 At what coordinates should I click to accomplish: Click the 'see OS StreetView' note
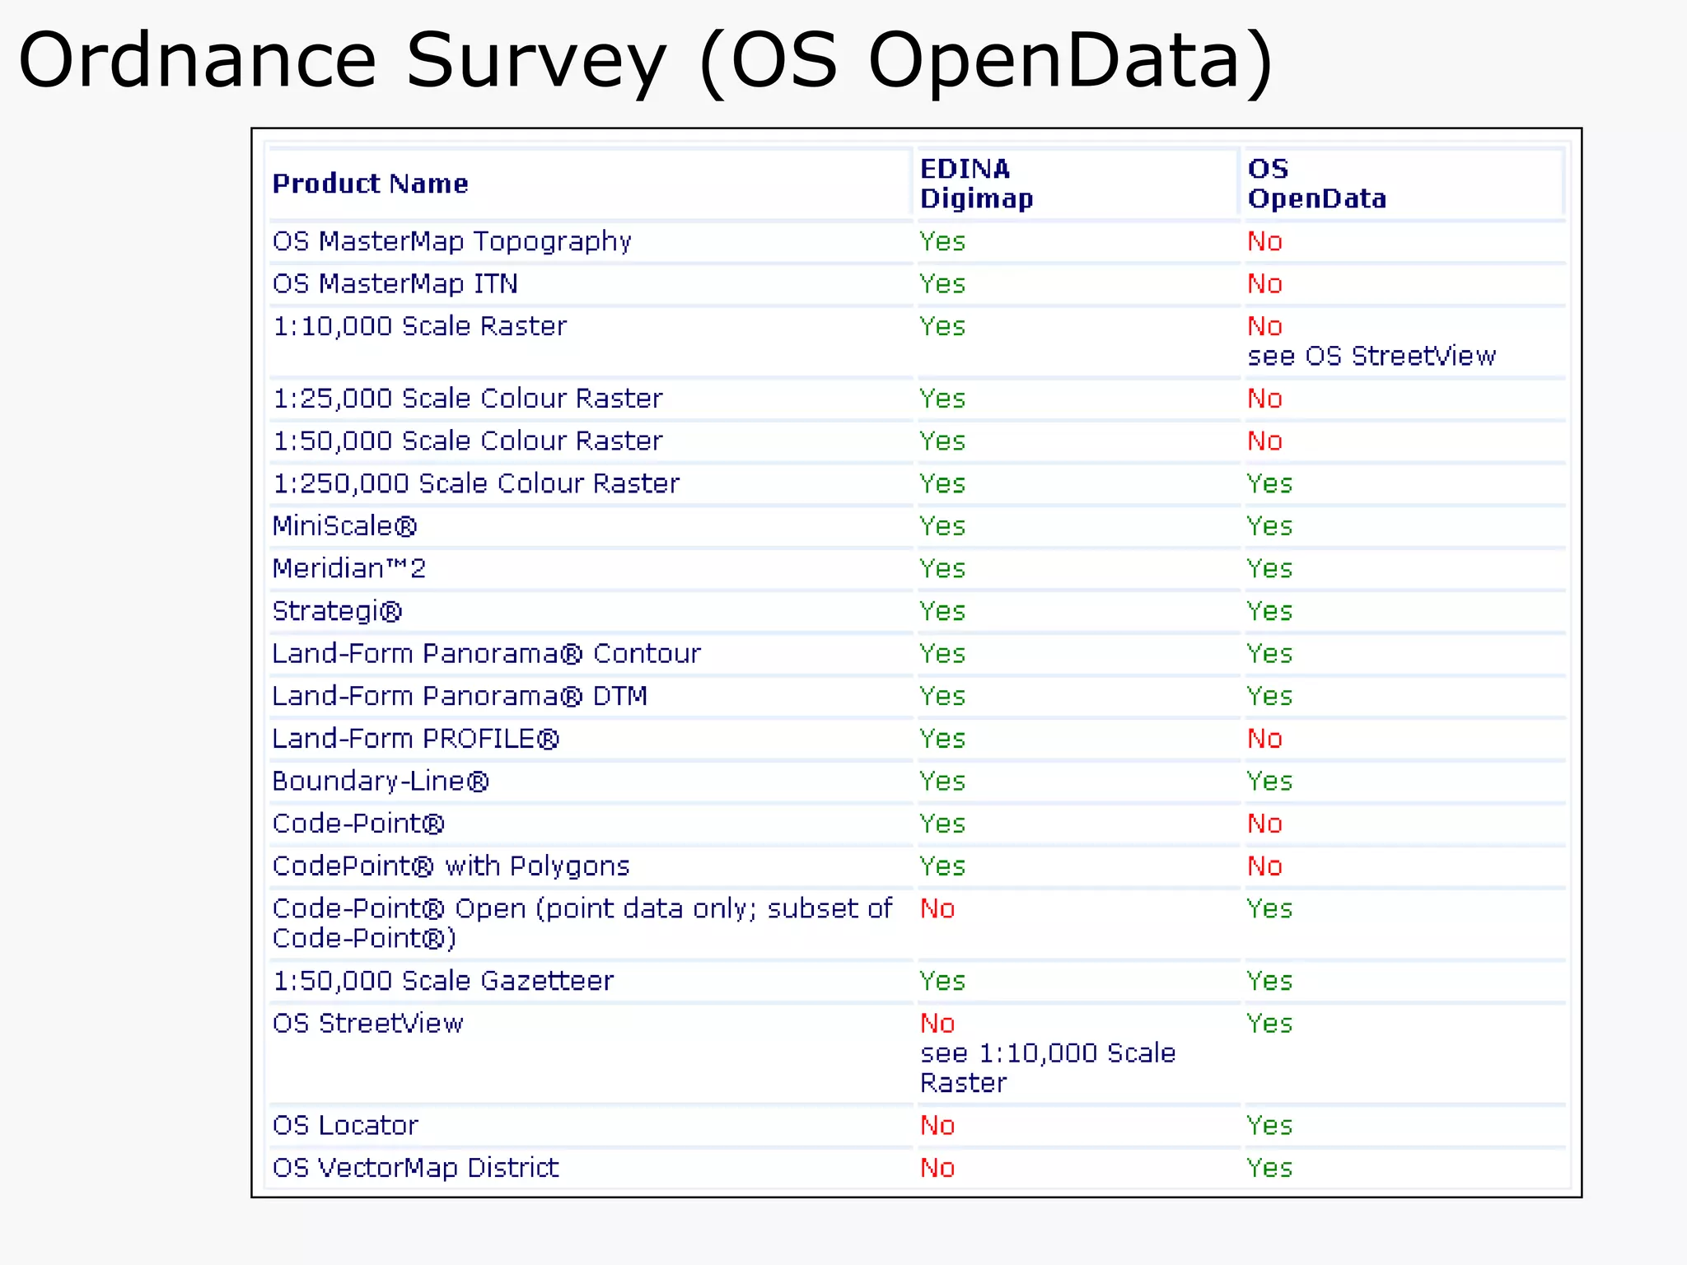point(1372,356)
